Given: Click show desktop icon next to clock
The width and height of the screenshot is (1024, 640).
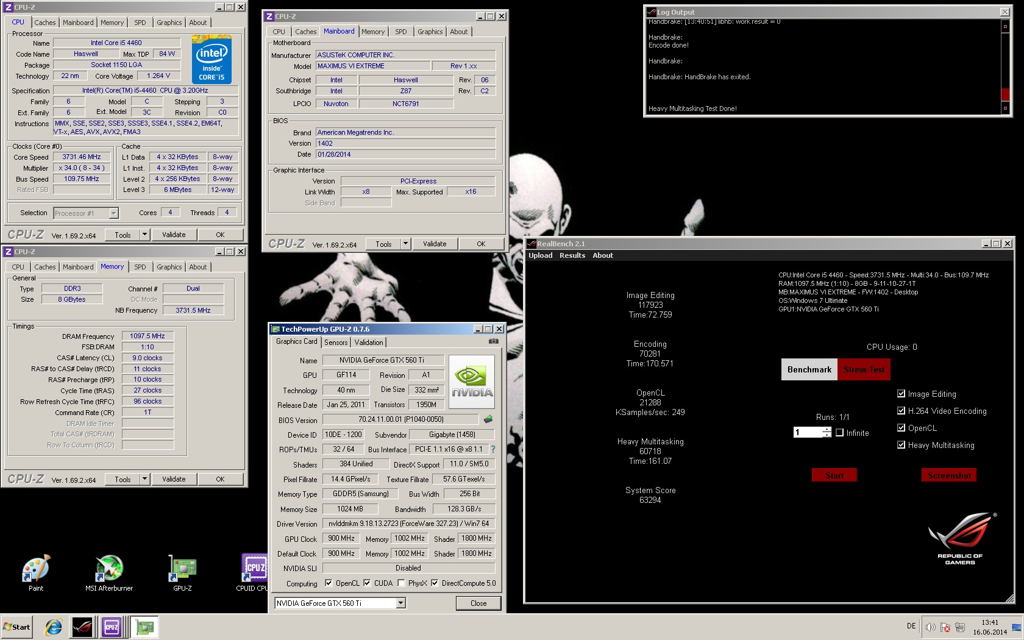Looking at the screenshot, I should pos(1017,627).
